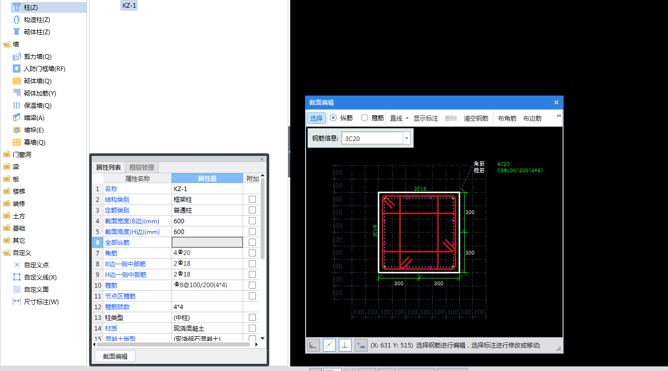Click the 截面编辑 button

(115, 356)
